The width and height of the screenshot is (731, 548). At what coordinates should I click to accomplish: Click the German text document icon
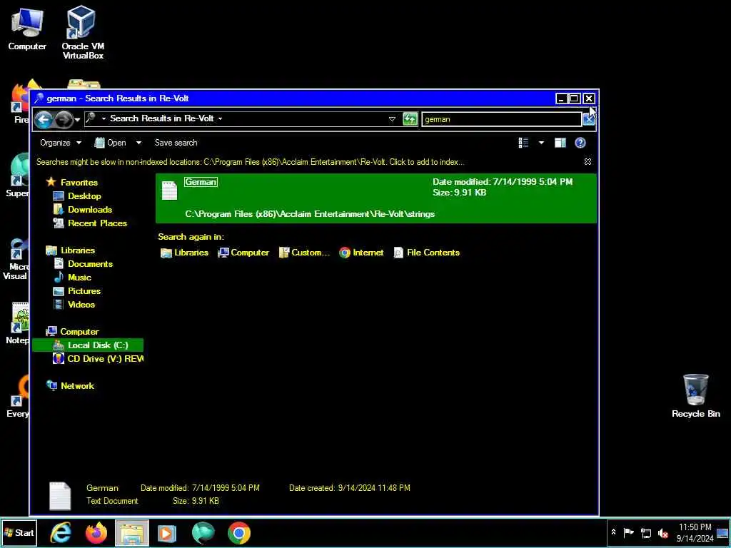[169, 190]
